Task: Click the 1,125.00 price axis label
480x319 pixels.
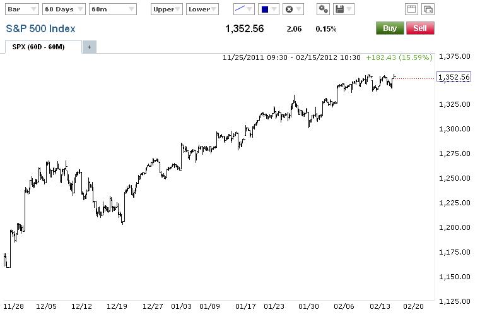Action: [x=454, y=301]
